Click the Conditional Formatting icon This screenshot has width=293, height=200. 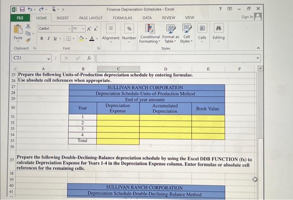click(150, 28)
